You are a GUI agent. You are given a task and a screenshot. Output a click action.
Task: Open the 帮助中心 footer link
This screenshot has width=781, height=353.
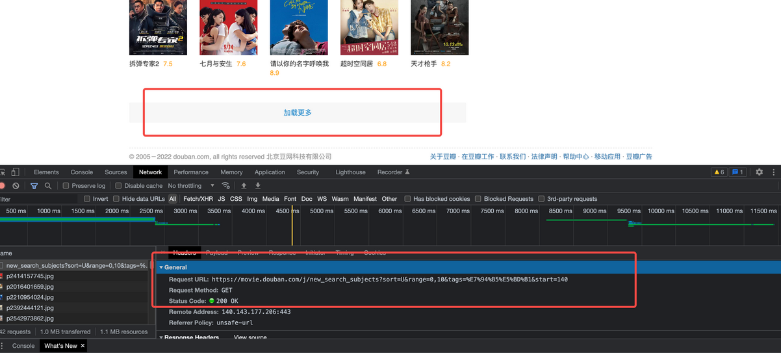pos(576,157)
